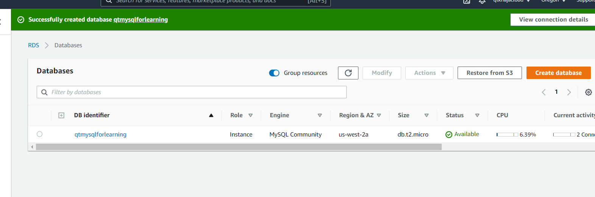Focus the AWS services search box
Screen dimensions: 595x197
(216, 2)
